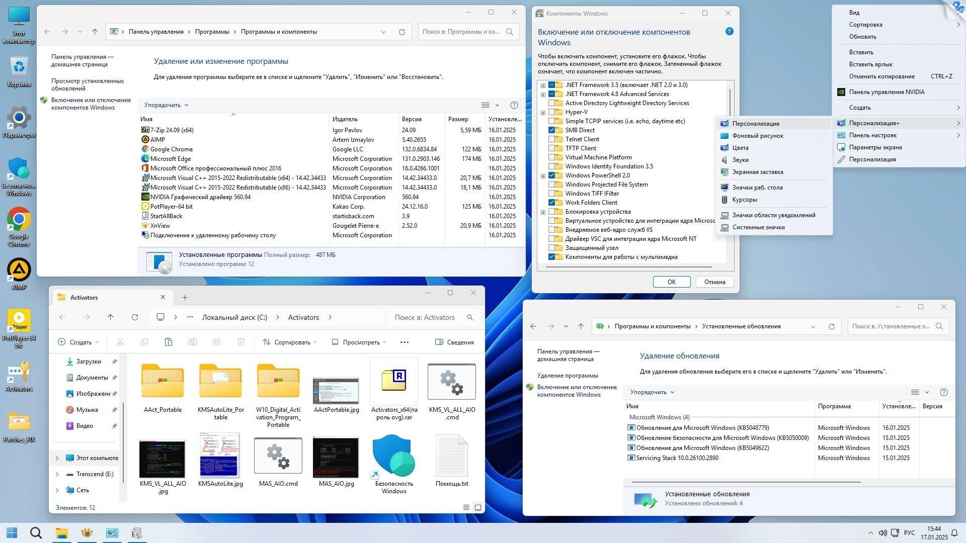966x543 pixels.
Task: Select Курсоры in the Персонализация submenu
Action: pos(744,199)
